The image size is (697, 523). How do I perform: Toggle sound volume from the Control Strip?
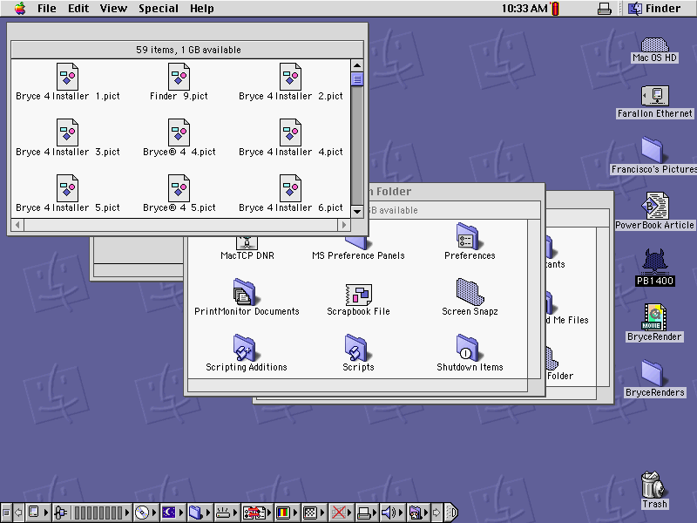(389, 513)
